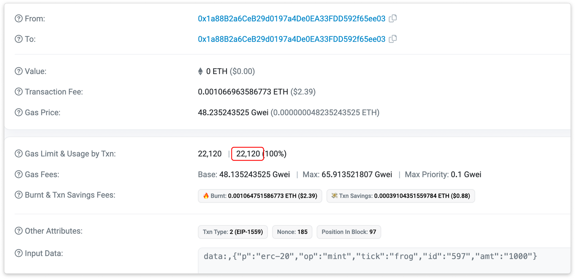The height and width of the screenshot is (279, 575).
Task: Click the help icon beside From label
Action: point(19,19)
